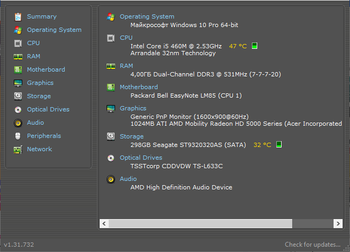The height and width of the screenshot is (252, 350).
Task: Click the Summary clipboard icon in sidebar
Action: (x=18, y=17)
